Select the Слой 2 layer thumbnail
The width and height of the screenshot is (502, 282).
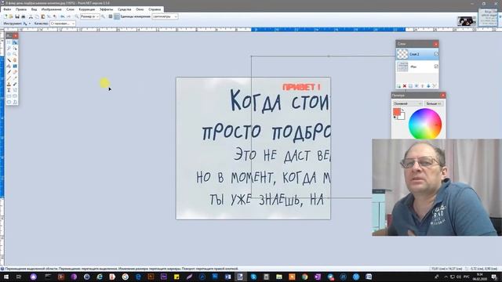click(x=402, y=54)
